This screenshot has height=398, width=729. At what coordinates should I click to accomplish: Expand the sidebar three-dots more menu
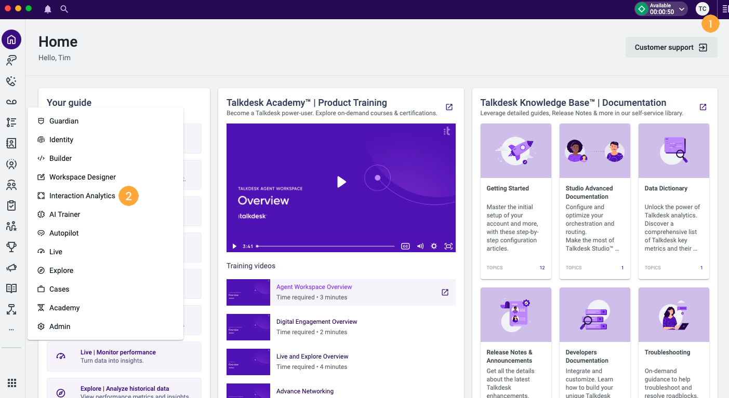tap(11, 330)
